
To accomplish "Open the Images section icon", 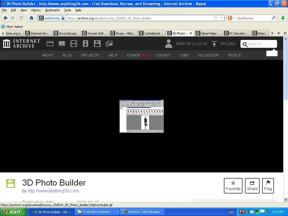I will click(109, 44).
